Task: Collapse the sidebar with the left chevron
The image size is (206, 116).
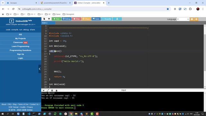Action: click(x=40, y=69)
